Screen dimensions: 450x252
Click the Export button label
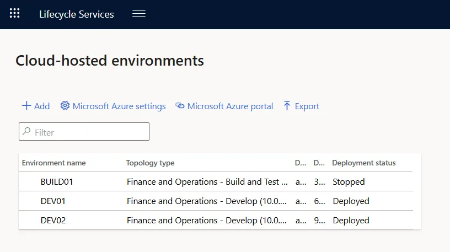(307, 106)
